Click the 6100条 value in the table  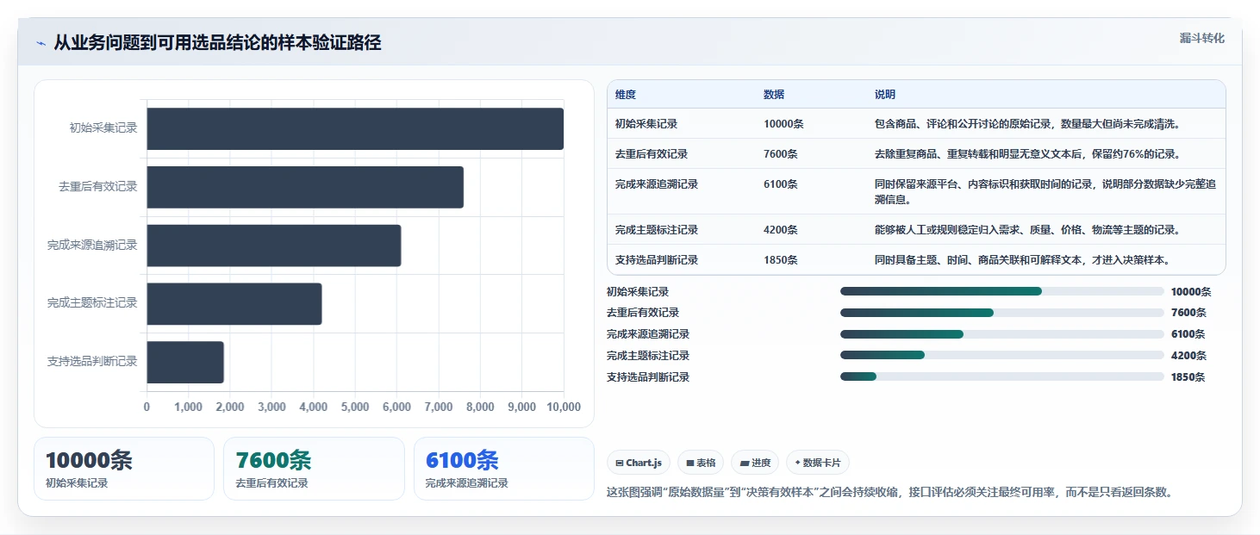781,184
